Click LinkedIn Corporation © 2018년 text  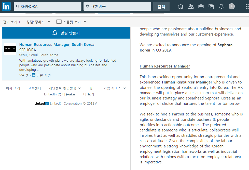74,103
